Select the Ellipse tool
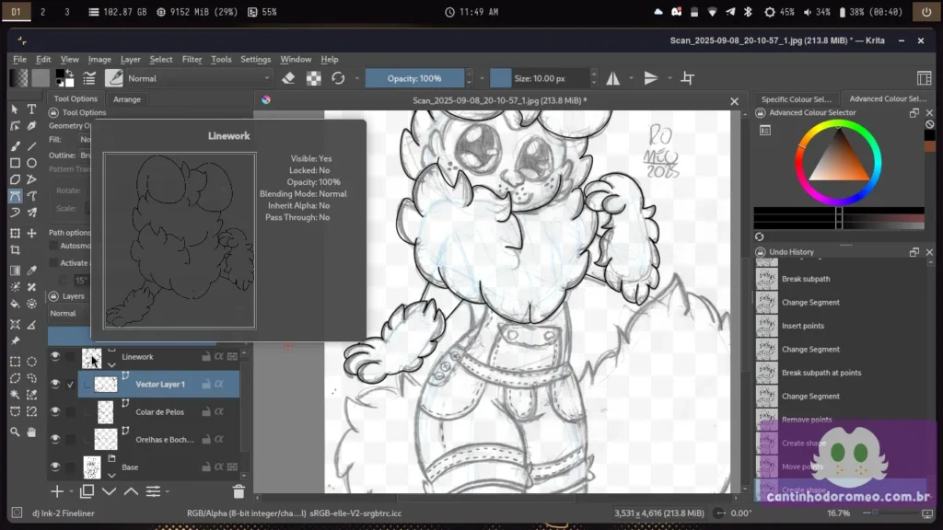Image resolution: width=943 pixels, height=530 pixels. pyautogui.click(x=32, y=163)
